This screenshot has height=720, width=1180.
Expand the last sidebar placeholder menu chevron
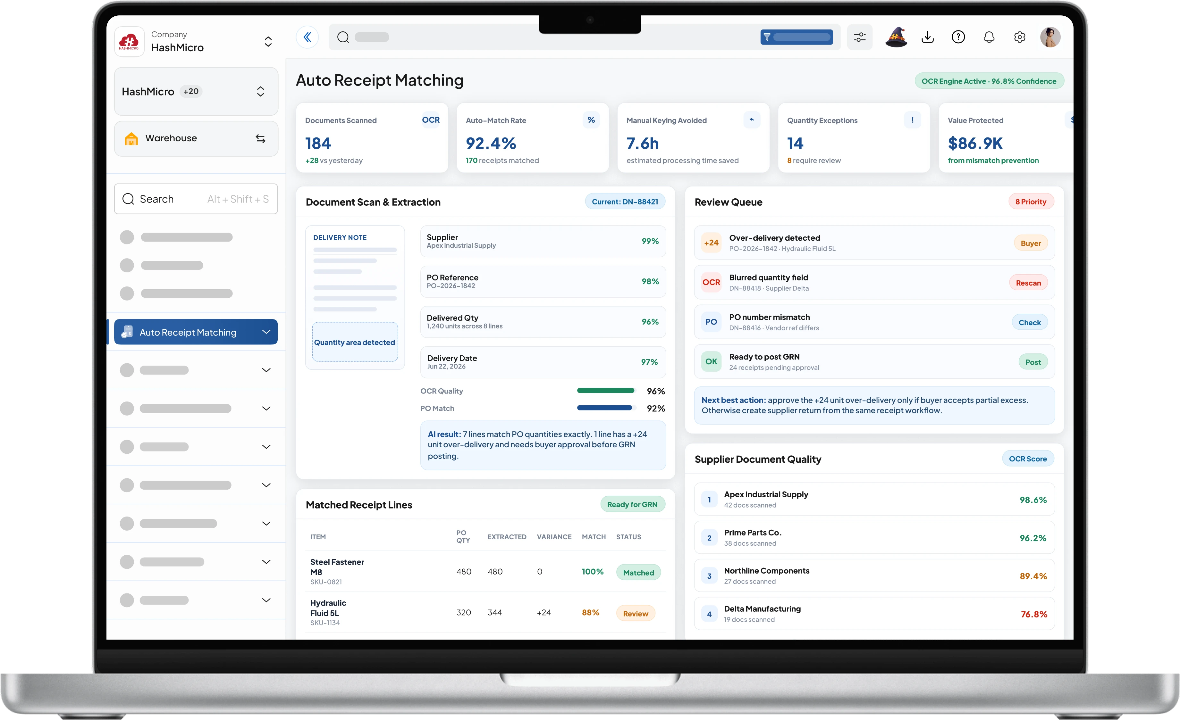click(x=266, y=600)
